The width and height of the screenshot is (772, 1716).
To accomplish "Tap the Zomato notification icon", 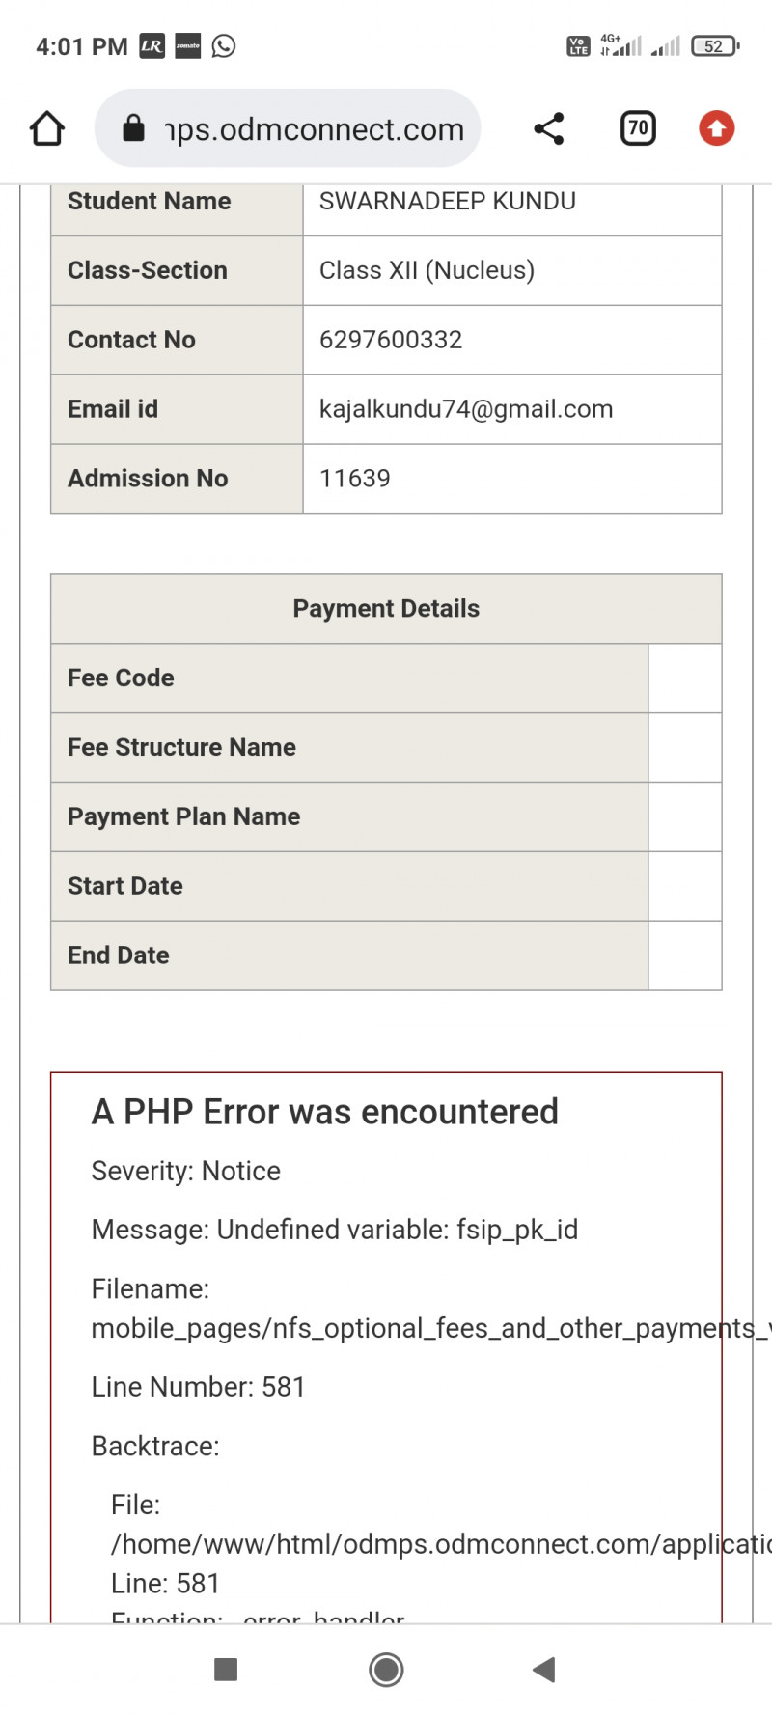I will 188,45.
